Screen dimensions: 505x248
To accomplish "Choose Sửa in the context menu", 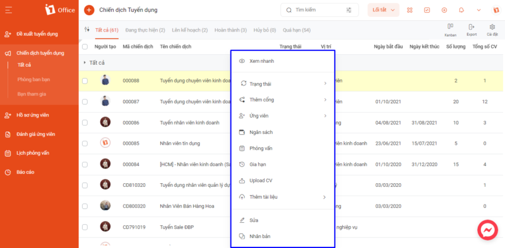I will tap(283, 220).
